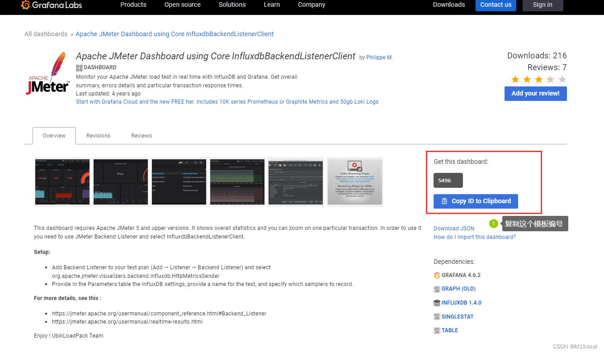
Task: Click the icon beside SINGLESTAT dependency
Action: tap(437, 317)
